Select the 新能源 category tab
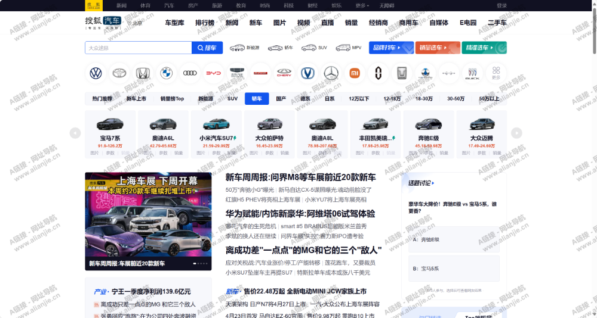 pos(205,99)
